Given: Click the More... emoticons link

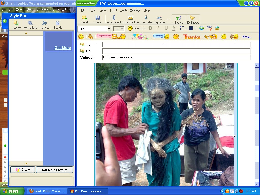Looking at the screenshot, I should click(x=247, y=37).
